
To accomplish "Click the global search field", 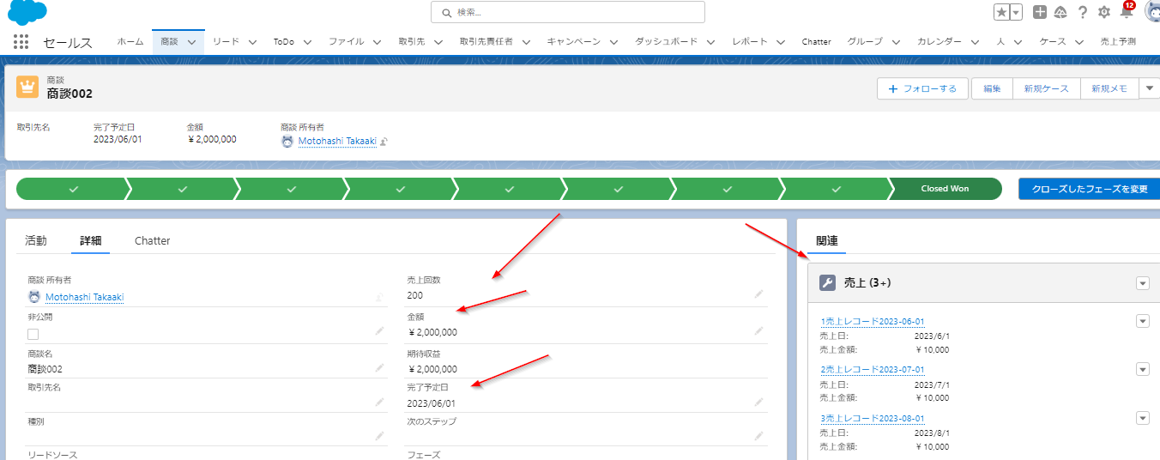I will (568, 12).
